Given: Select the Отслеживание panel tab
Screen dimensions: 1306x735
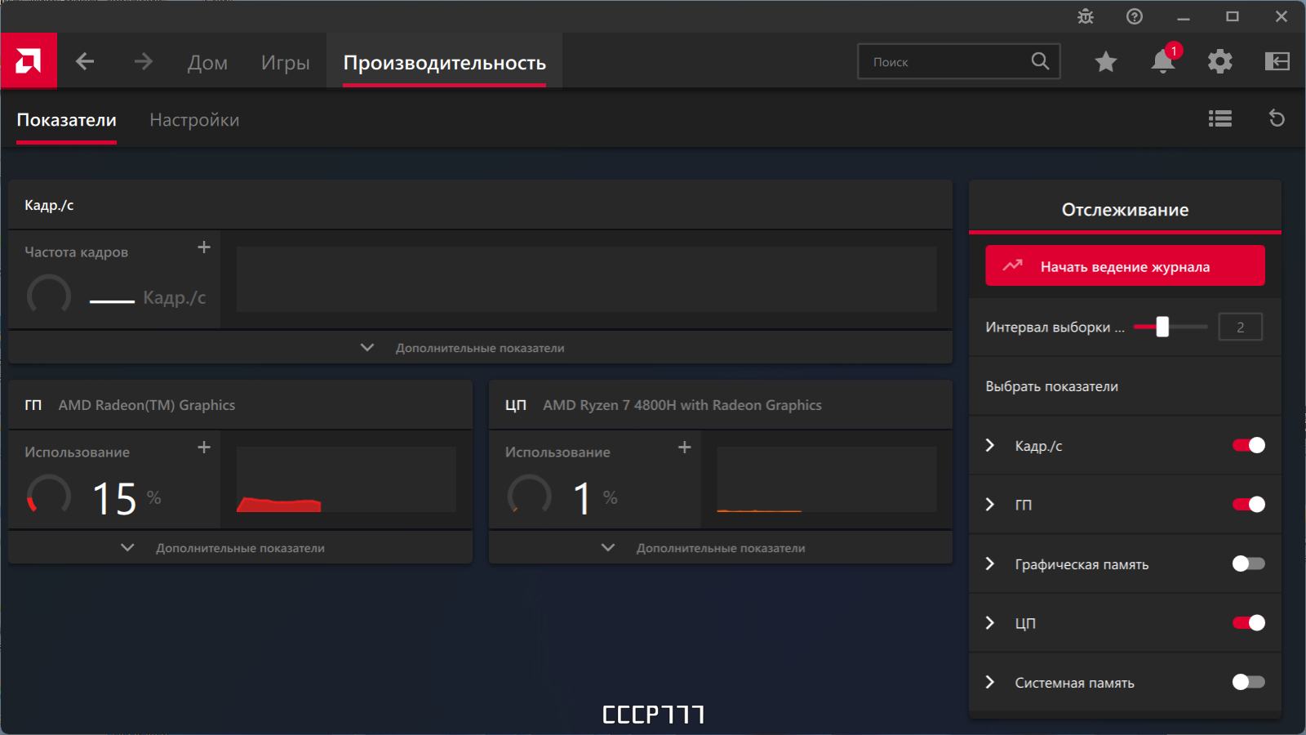Looking at the screenshot, I should point(1125,210).
